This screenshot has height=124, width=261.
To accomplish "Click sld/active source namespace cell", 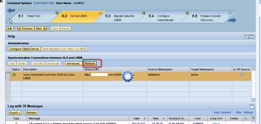I will 168,77.
